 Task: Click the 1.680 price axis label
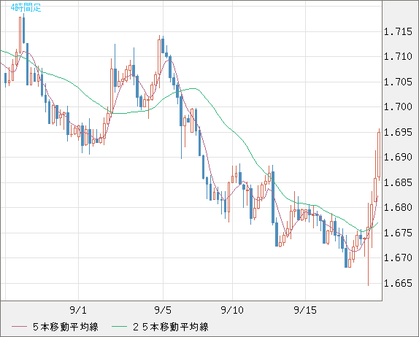[398, 207]
